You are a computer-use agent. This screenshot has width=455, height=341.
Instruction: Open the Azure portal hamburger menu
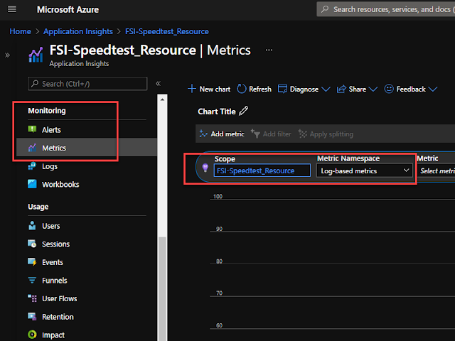click(x=12, y=9)
